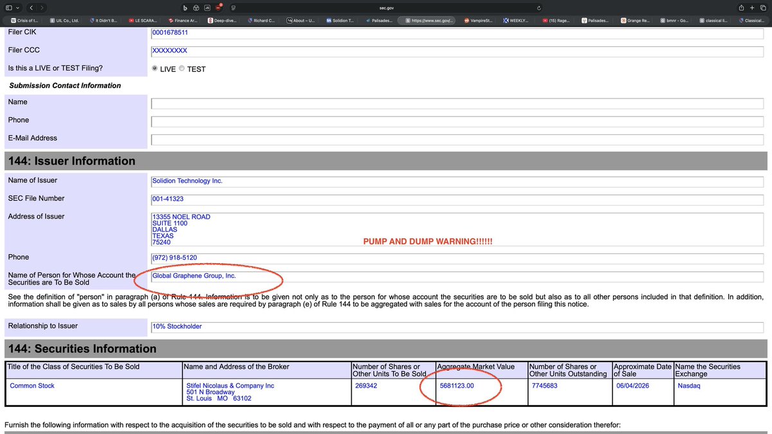Switch to the 'Grange Re...' tab

tap(635, 21)
